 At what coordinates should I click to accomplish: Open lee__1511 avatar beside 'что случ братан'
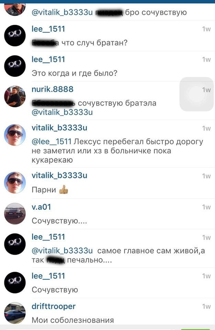[15, 35]
